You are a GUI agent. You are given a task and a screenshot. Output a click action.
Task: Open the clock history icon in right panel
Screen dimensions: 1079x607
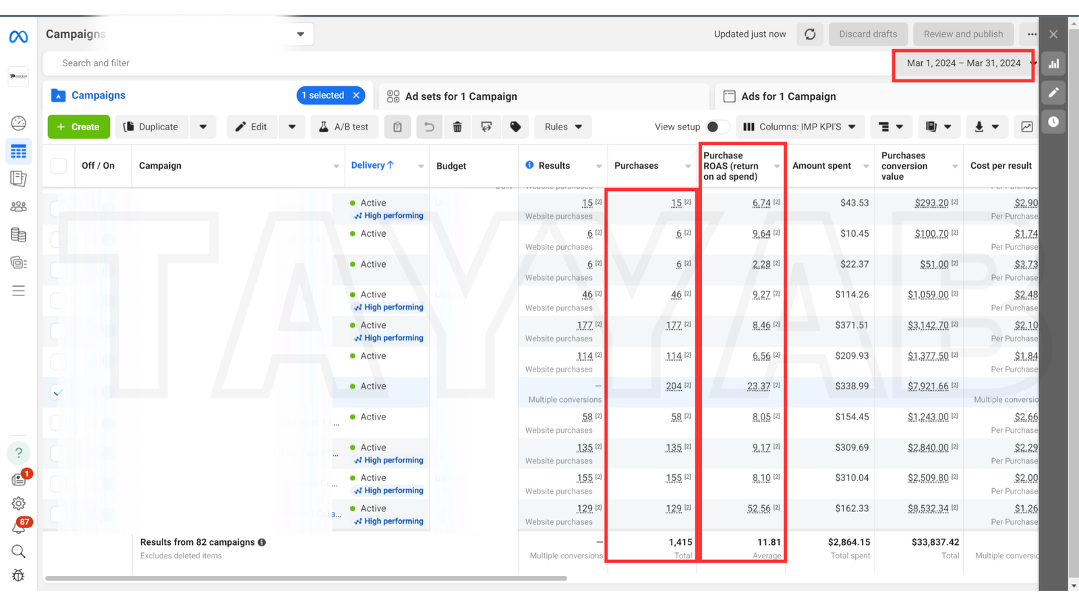[1053, 122]
